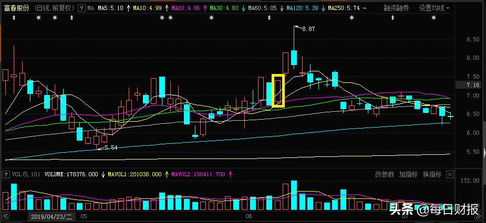Click the arrow event marker under 融资融券
Viewport: 486px width, 223px height.
392,18
